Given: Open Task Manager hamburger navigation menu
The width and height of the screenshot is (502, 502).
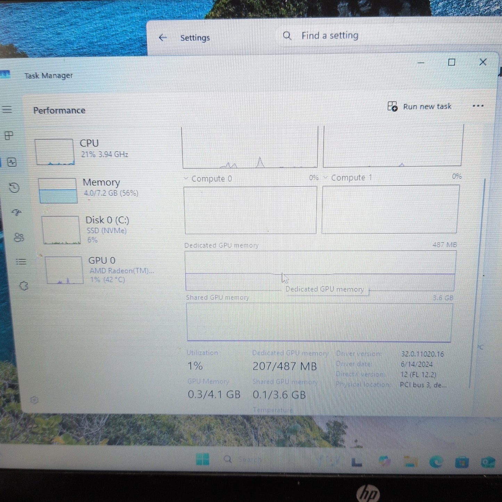Looking at the screenshot, I should [x=7, y=110].
